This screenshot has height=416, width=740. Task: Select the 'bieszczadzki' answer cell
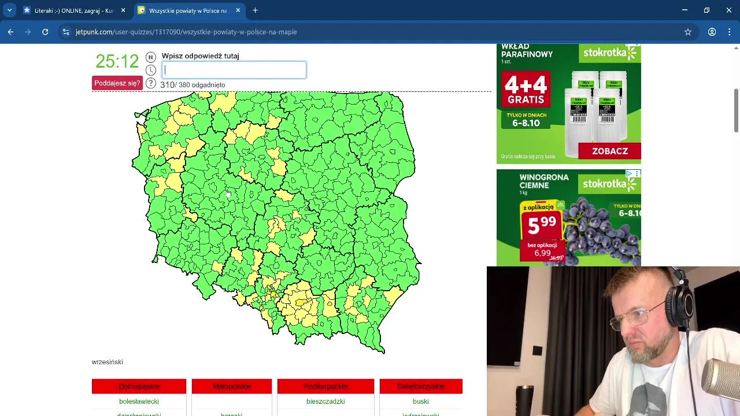pos(325,402)
